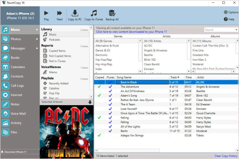Screen dimensions: 239x159
Task: Open the Files sidebar section
Action: (x=20, y=132)
